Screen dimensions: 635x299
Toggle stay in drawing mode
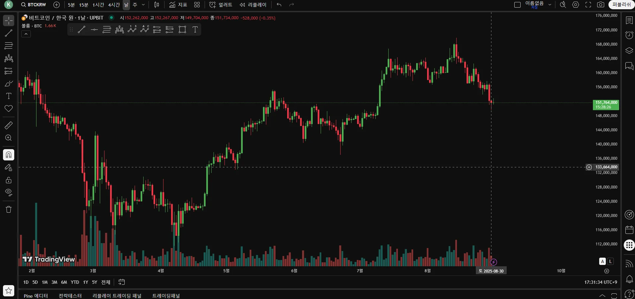9,167
